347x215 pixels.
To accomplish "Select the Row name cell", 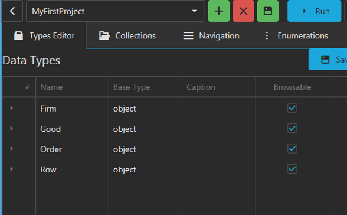I will (72, 170).
